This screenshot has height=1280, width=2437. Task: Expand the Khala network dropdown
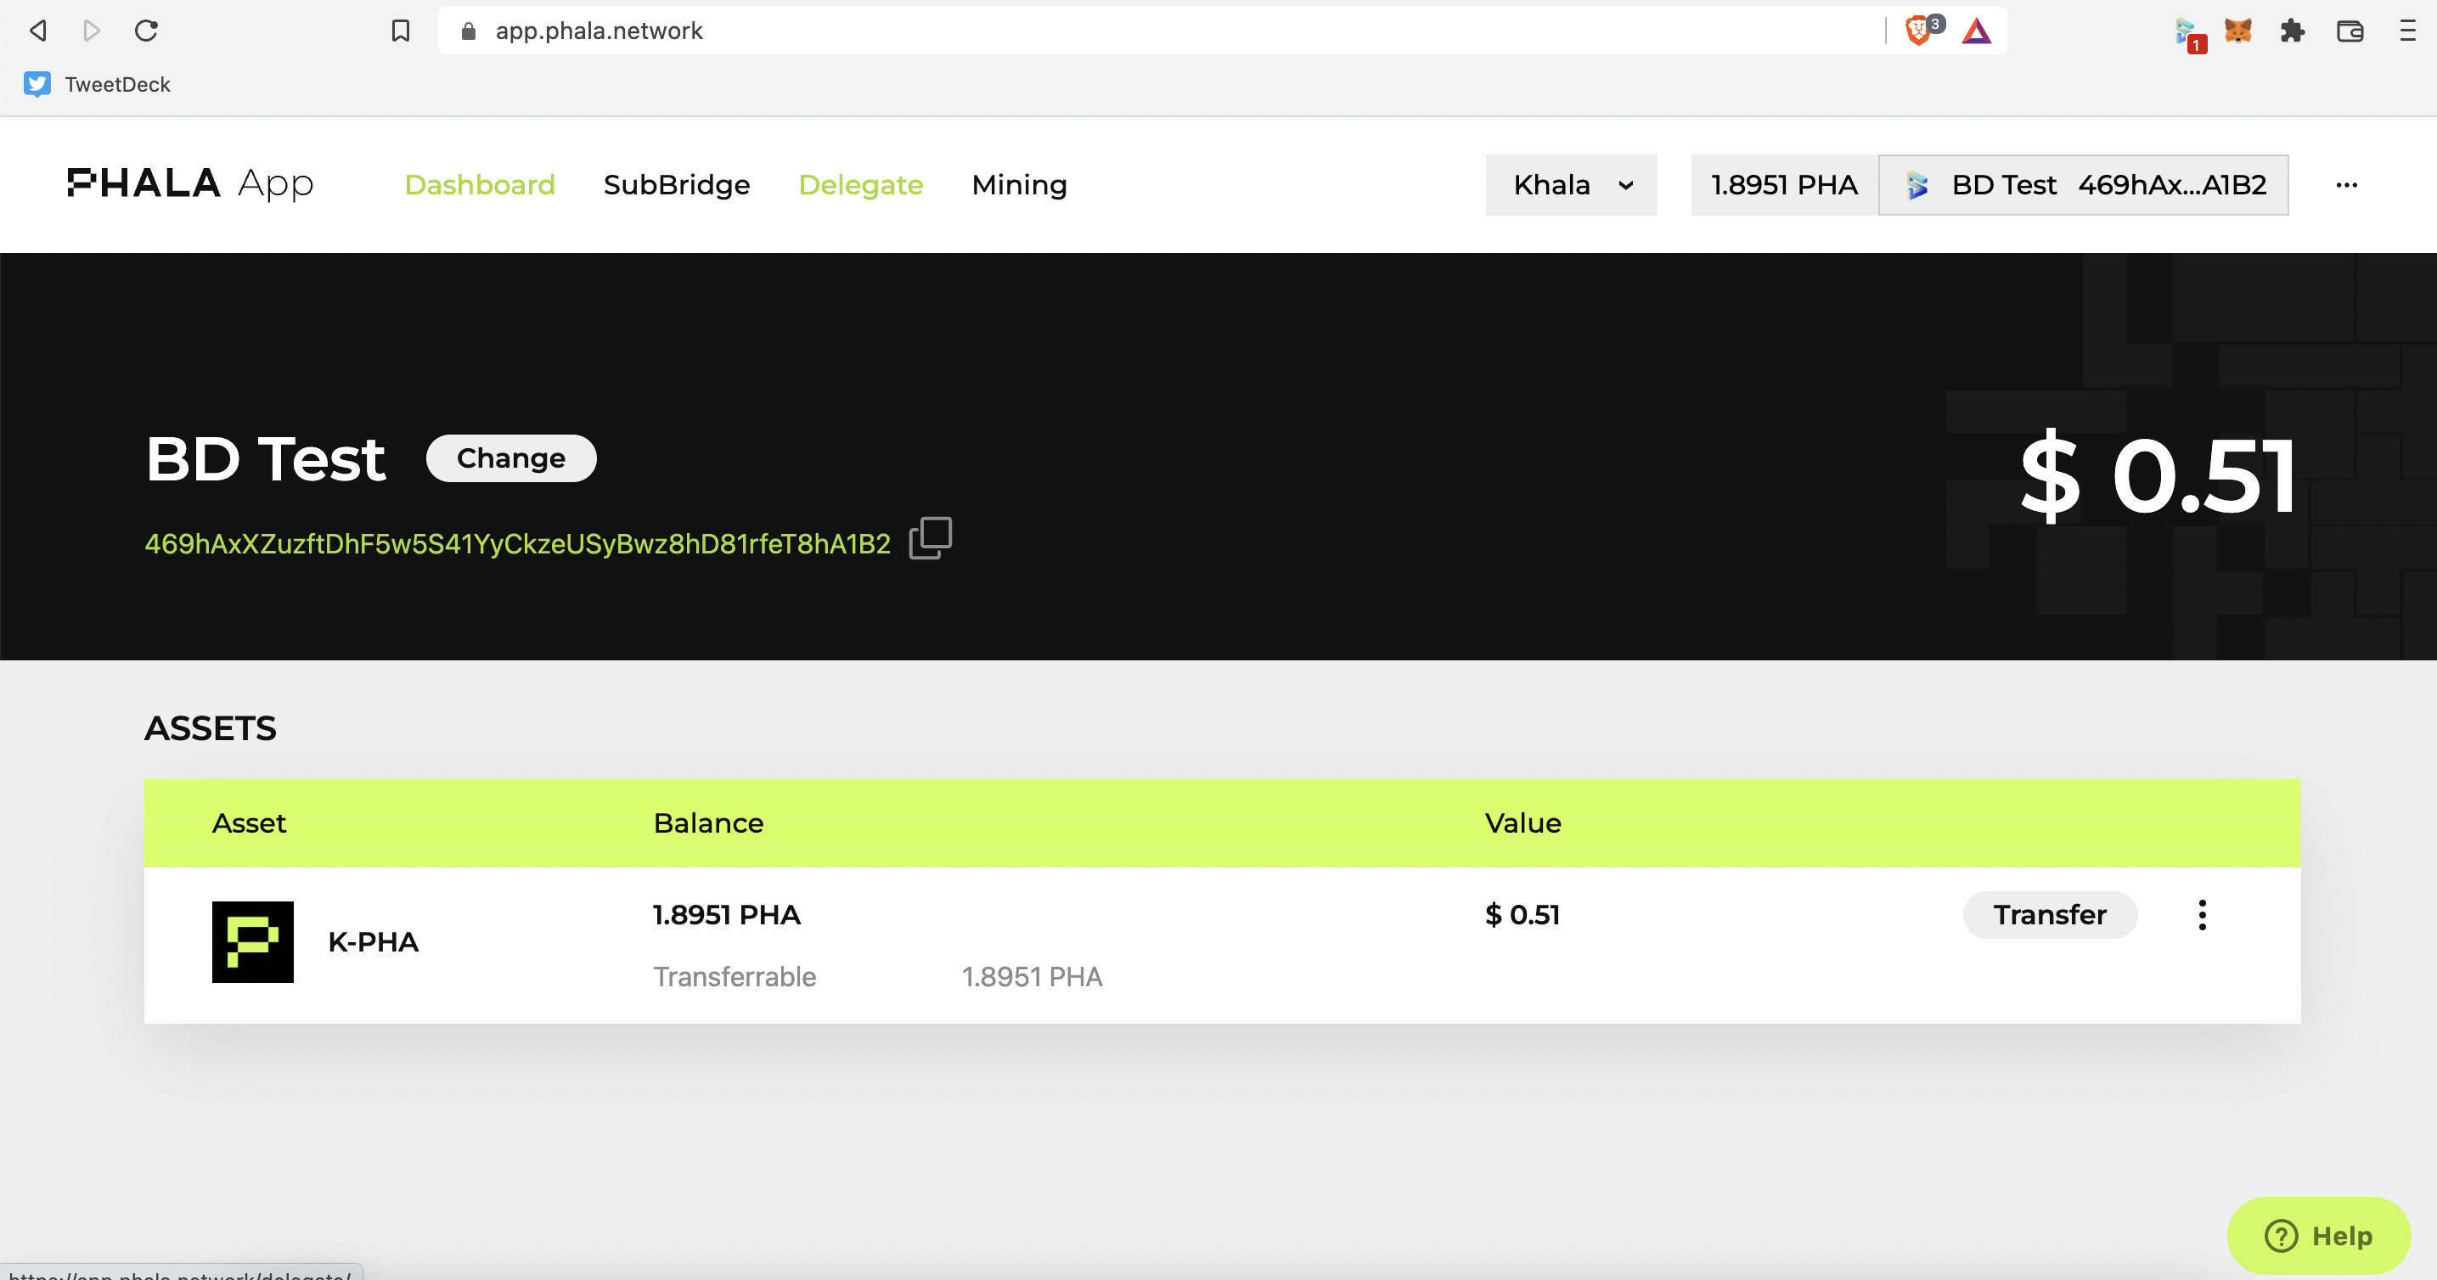coord(1572,184)
